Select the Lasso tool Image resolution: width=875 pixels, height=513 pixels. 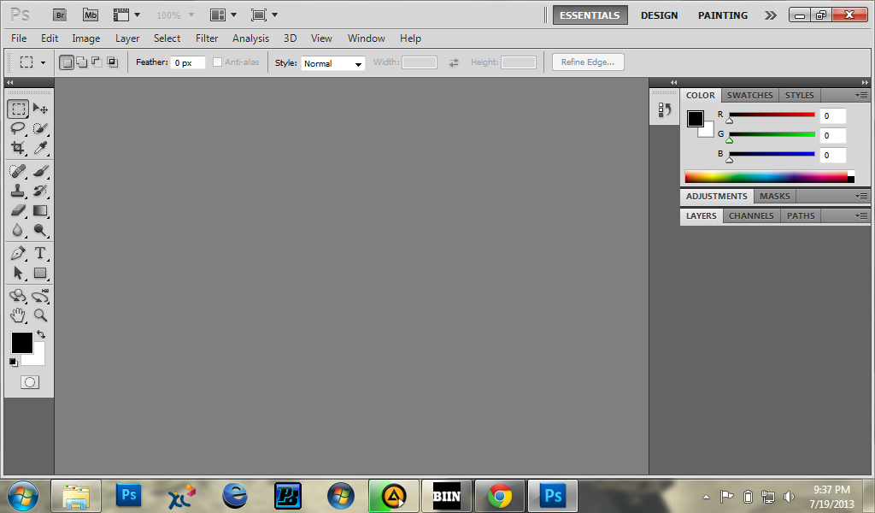coord(18,128)
